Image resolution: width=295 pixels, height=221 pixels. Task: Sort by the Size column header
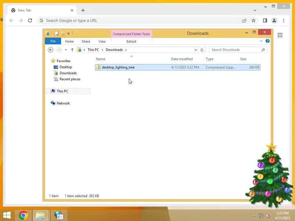[250, 59]
